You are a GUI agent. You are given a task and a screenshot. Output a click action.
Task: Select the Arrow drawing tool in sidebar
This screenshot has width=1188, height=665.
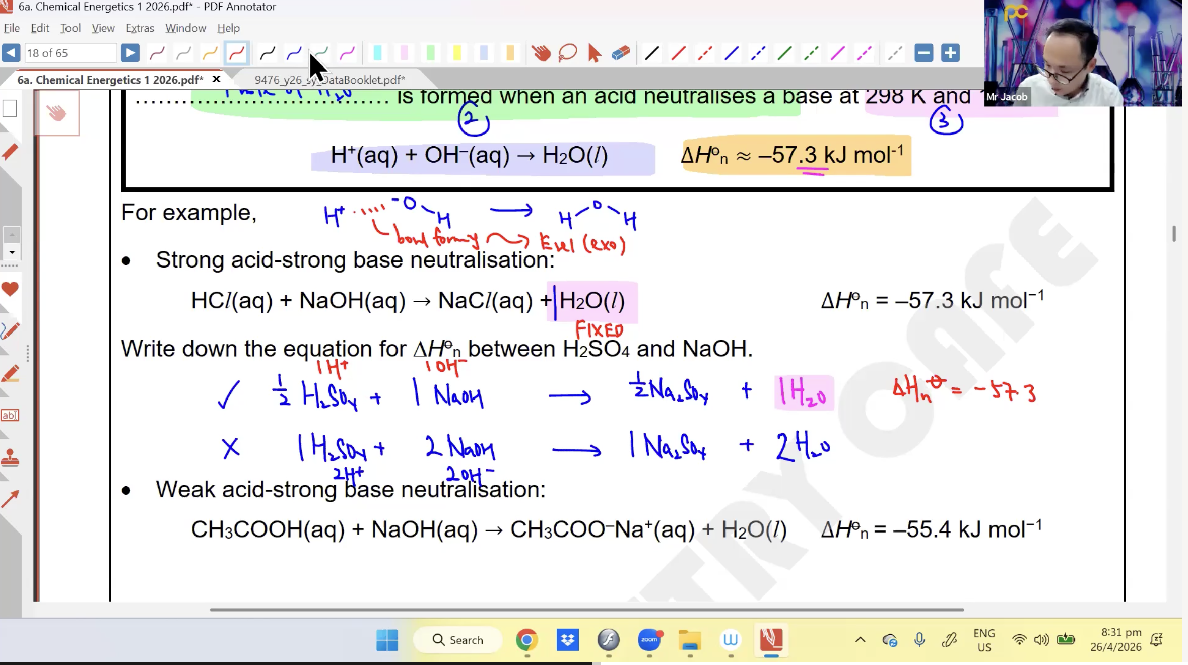click(x=10, y=499)
